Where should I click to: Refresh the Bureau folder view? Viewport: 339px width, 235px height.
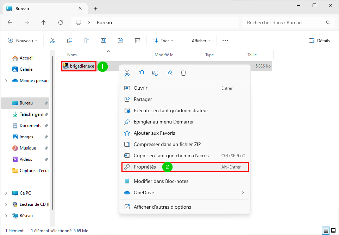click(x=61, y=23)
